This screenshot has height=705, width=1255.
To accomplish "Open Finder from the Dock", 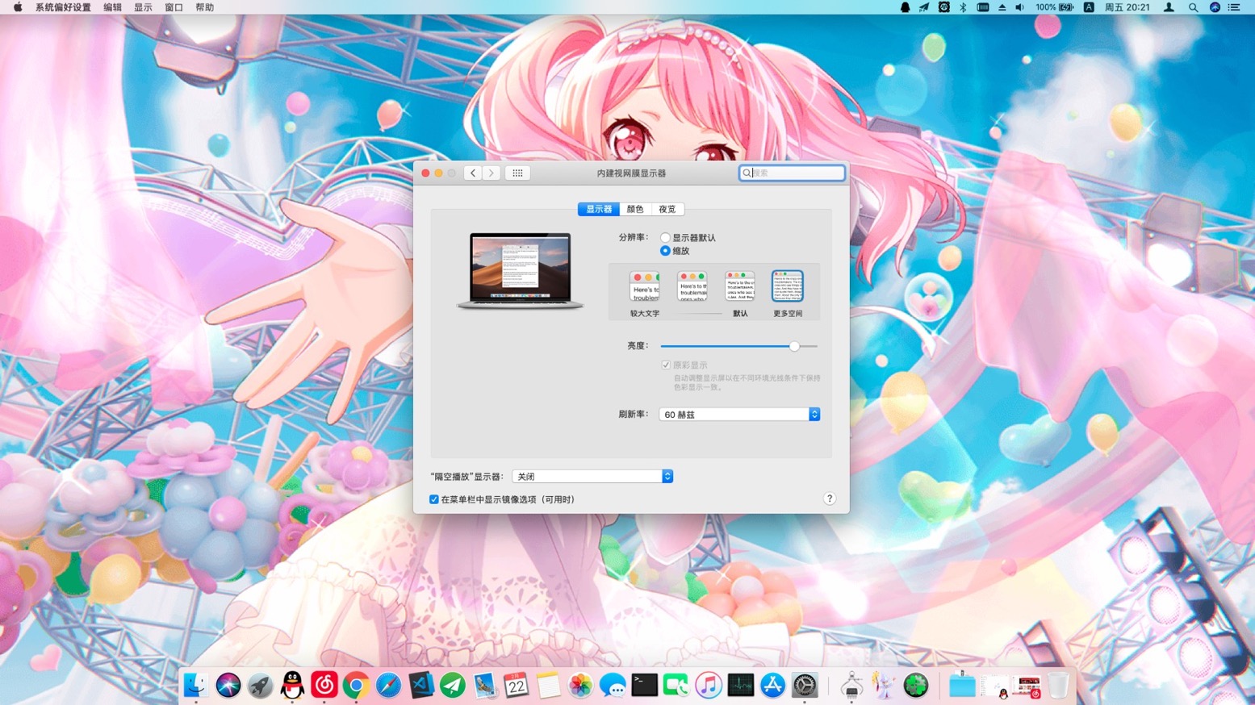I will pos(195,686).
